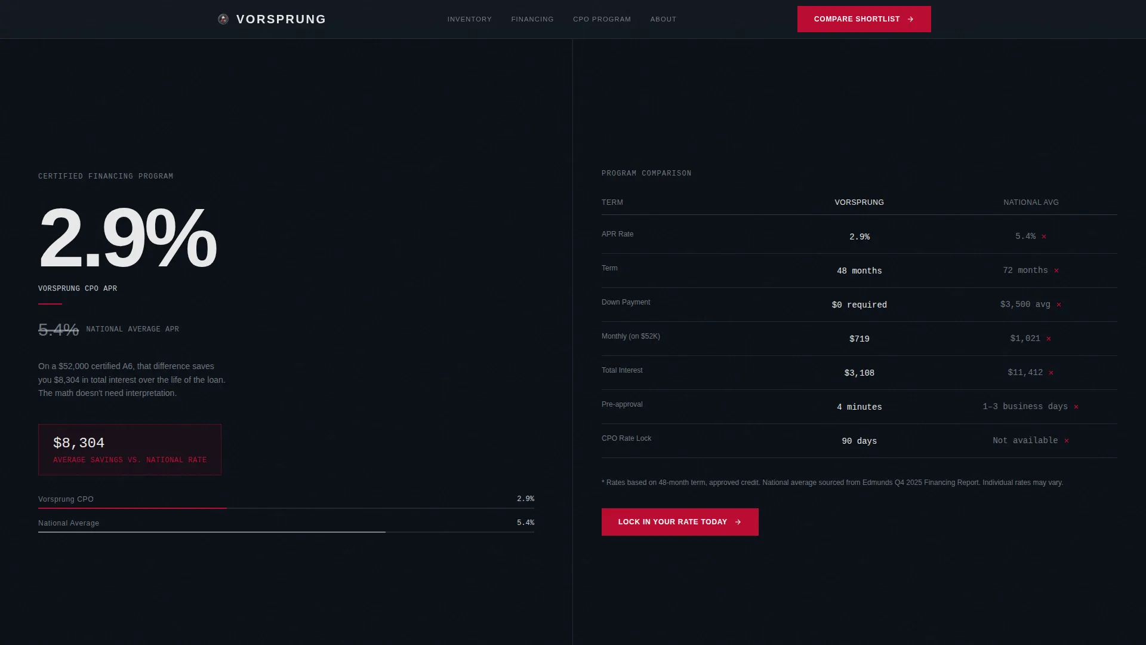Click the National Average 5.4% progress bar
This screenshot has width=1146, height=645.
pos(286,532)
